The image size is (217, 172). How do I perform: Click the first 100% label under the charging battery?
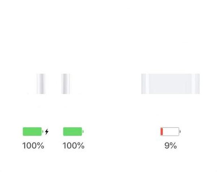click(33, 146)
